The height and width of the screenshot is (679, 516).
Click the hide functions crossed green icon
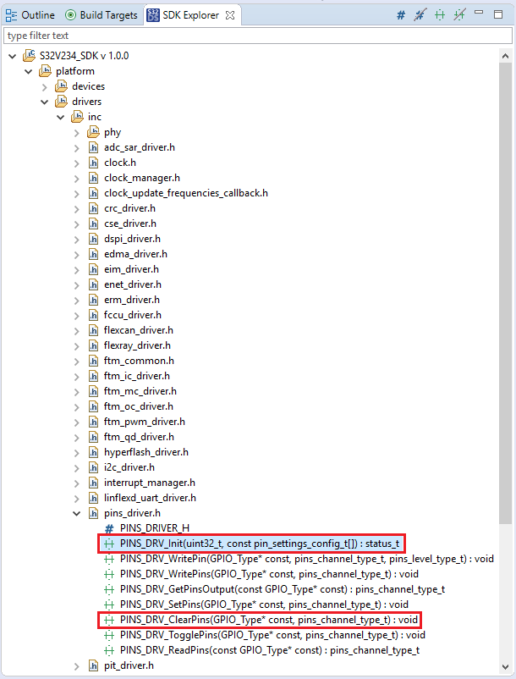459,14
